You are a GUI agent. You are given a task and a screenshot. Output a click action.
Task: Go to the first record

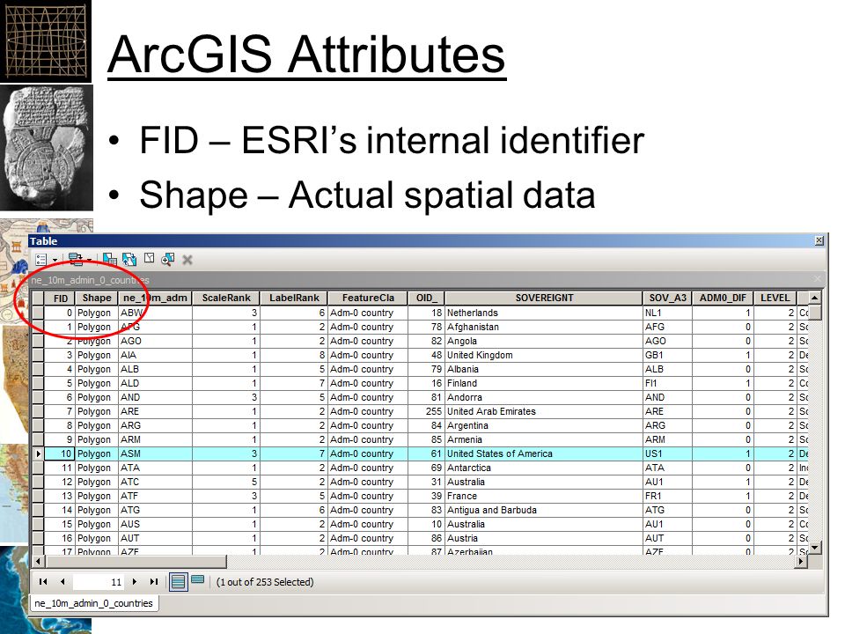(43, 582)
